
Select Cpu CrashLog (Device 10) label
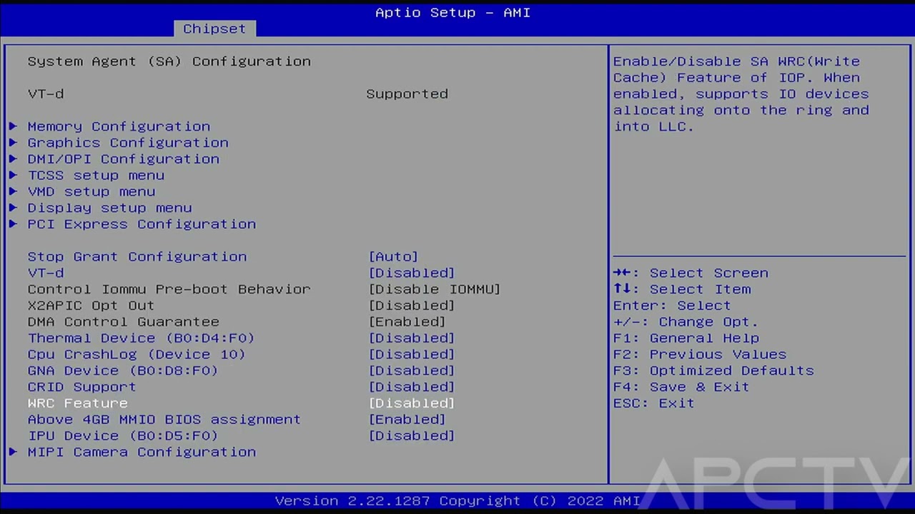click(137, 354)
